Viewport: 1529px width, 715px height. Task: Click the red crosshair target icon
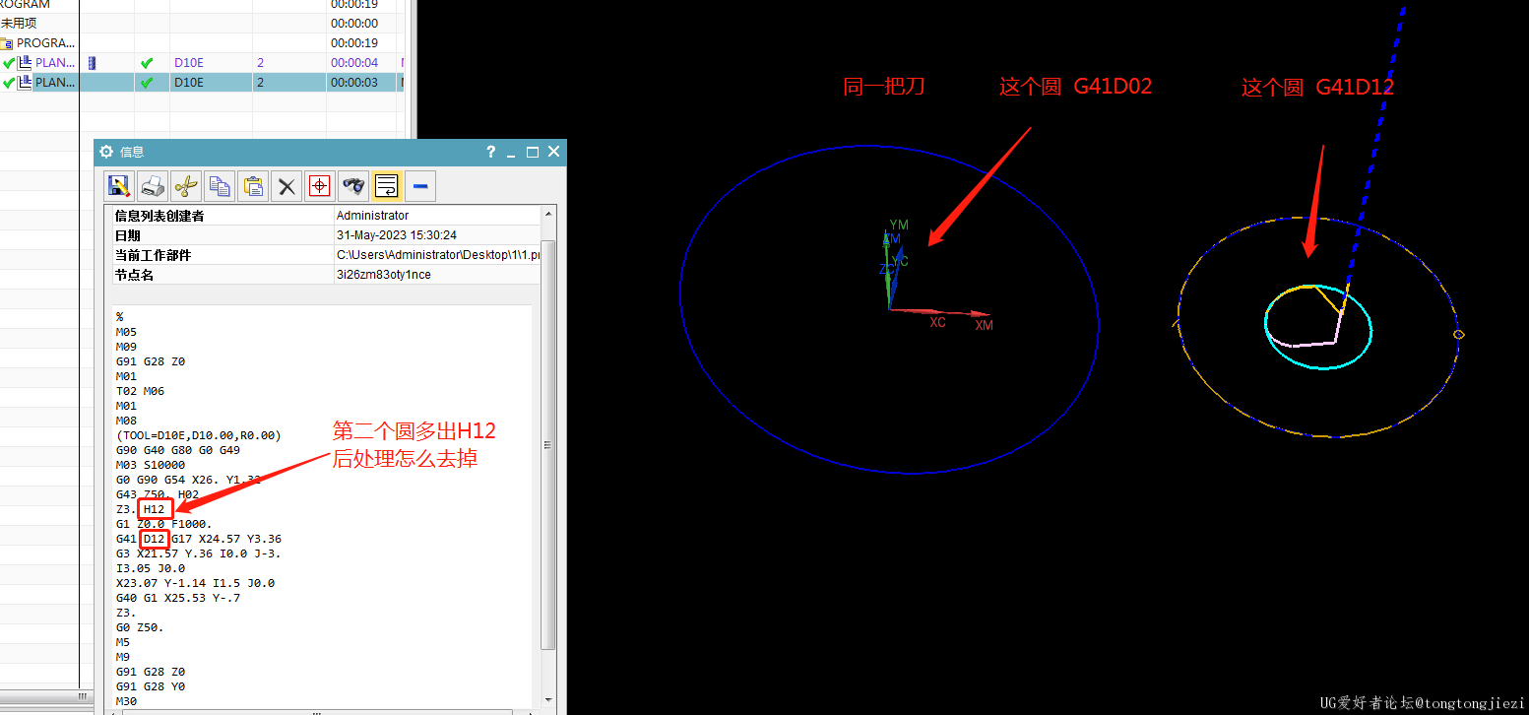(x=319, y=185)
